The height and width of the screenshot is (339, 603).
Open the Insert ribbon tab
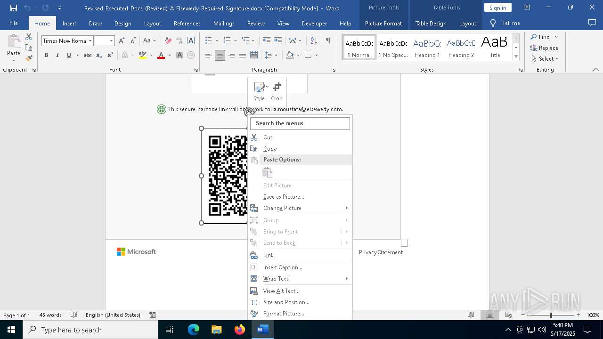coord(69,23)
